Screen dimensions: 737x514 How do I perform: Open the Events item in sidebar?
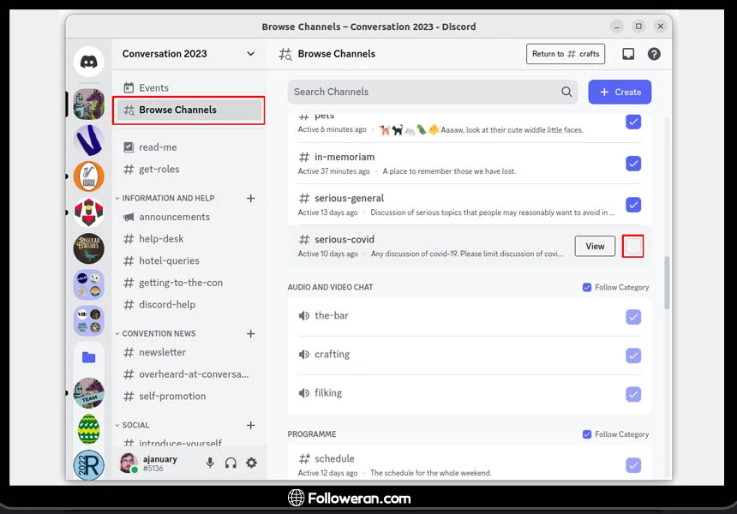153,87
